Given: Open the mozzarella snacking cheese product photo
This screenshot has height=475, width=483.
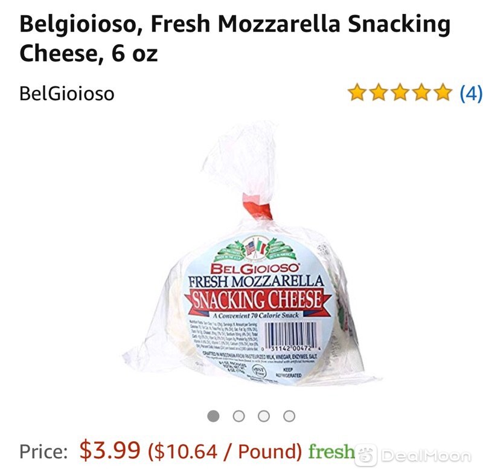Looking at the screenshot, I should click(251, 254).
